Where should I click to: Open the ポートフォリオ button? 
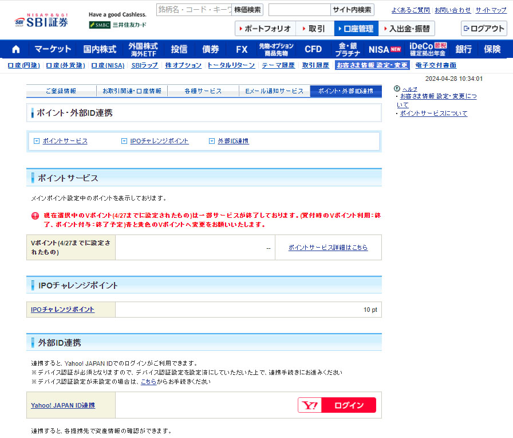265,29
